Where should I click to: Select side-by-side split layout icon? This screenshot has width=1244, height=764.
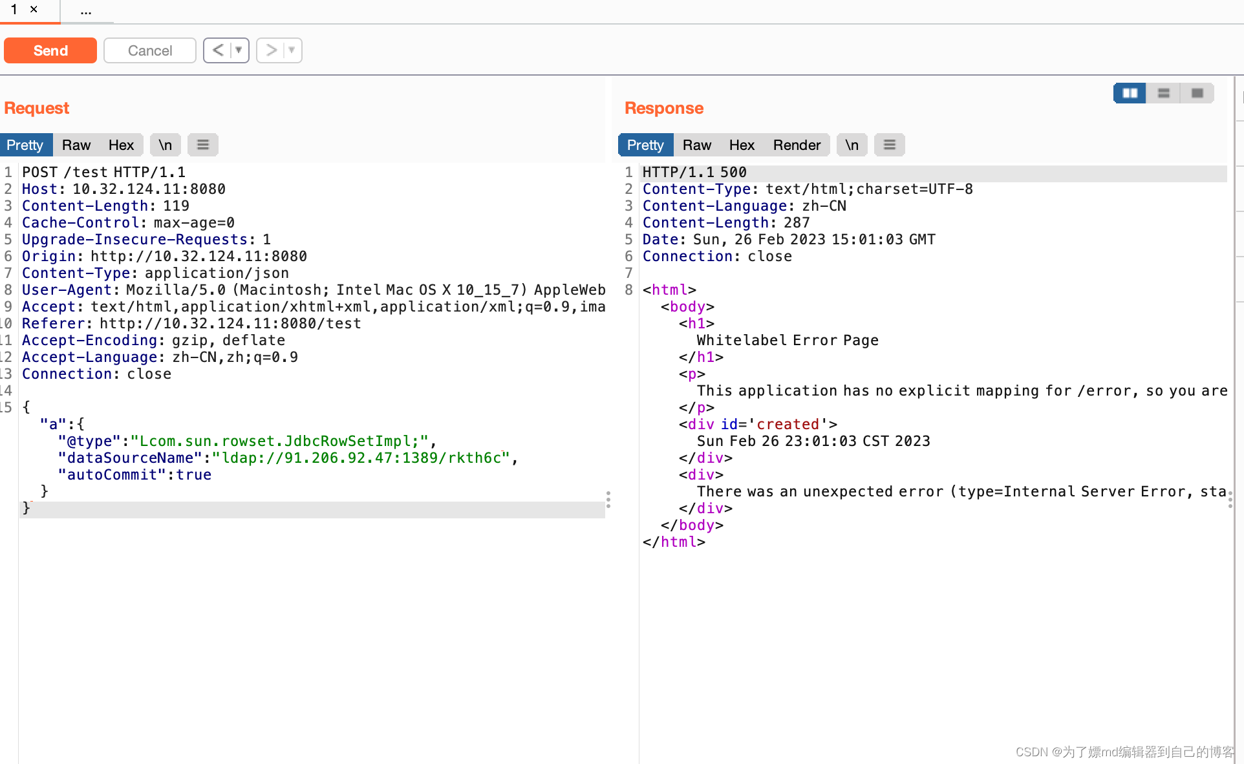(1130, 93)
